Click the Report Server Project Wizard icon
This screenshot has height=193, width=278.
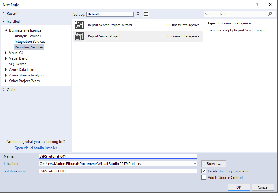click(x=79, y=25)
